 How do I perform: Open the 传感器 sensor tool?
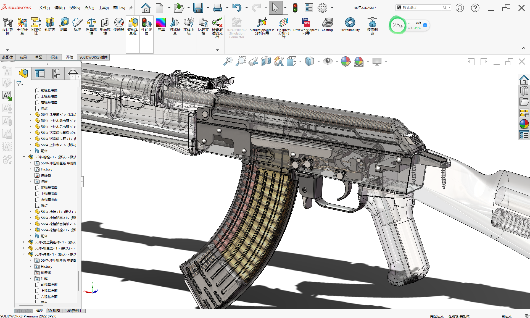tap(119, 25)
